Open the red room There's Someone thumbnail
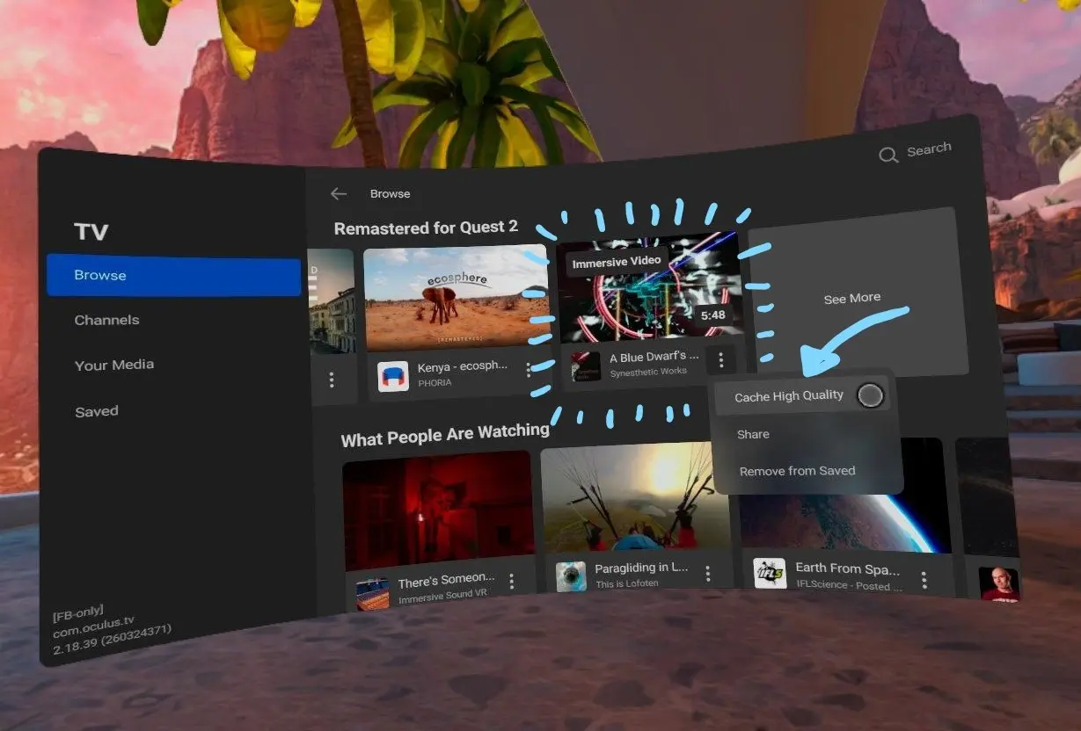The width and height of the screenshot is (1081, 731). point(437,510)
